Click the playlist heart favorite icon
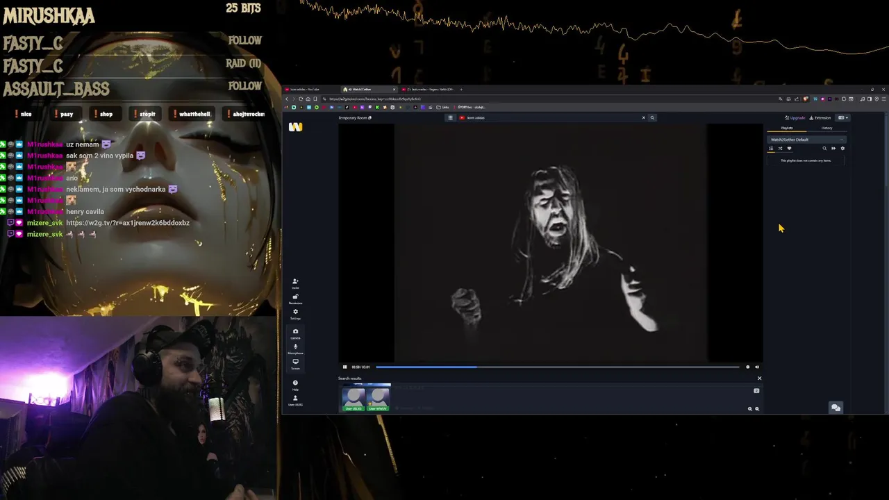Image resolution: width=889 pixels, height=500 pixels. click(x=789, y=148)
